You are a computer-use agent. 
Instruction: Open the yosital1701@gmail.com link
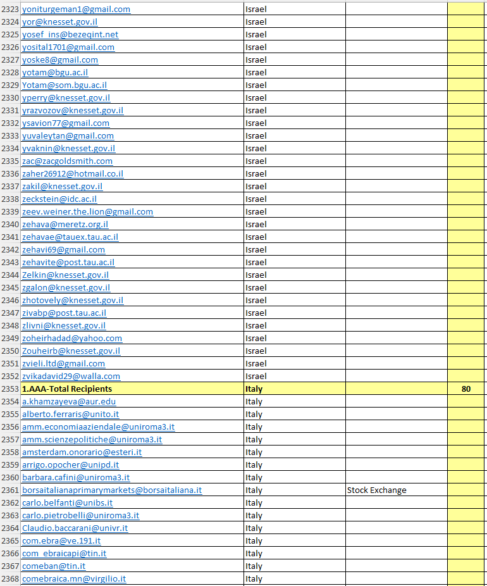point(68,47)
